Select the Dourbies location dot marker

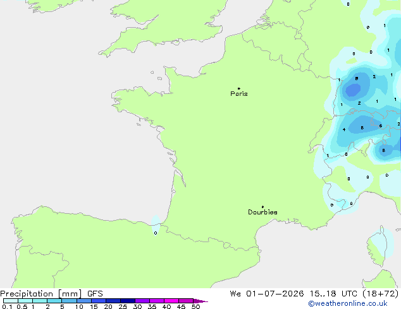point(262,207)
